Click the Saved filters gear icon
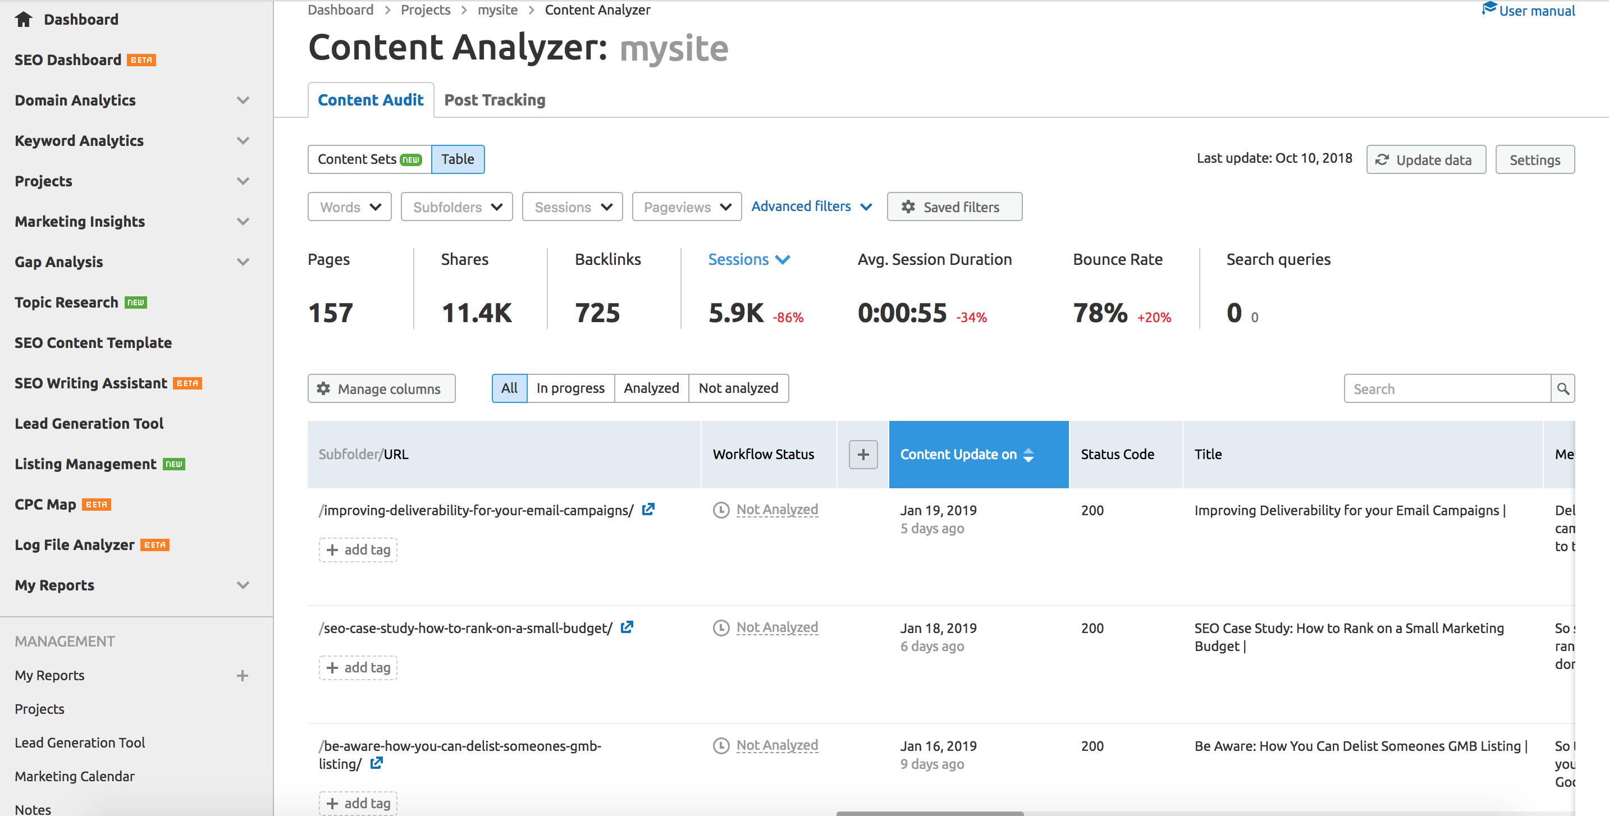 coord(908,207)
